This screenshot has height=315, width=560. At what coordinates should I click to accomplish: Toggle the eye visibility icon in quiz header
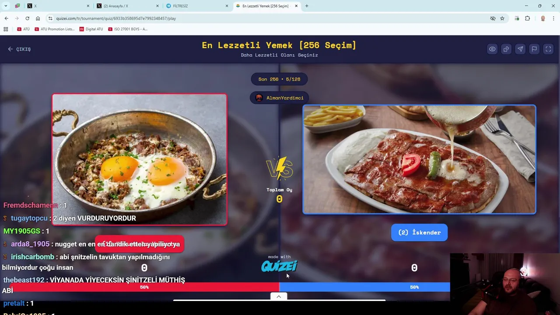click(492, 49)
